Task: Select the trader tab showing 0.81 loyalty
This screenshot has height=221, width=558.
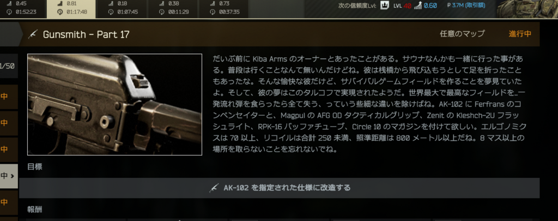Action: tap(71, 9)
